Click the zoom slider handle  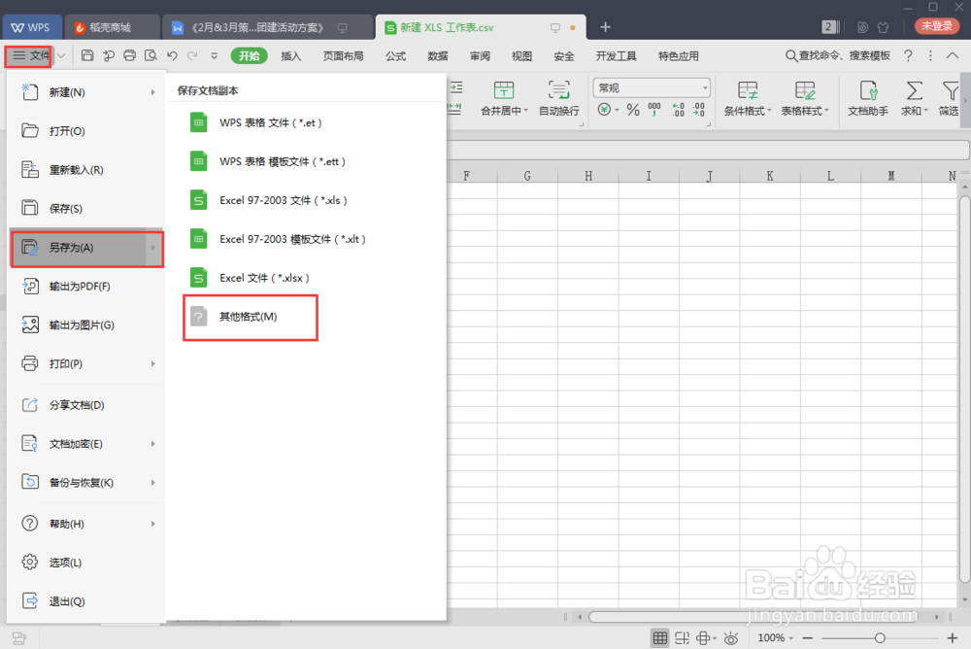(x=880, y=638)
